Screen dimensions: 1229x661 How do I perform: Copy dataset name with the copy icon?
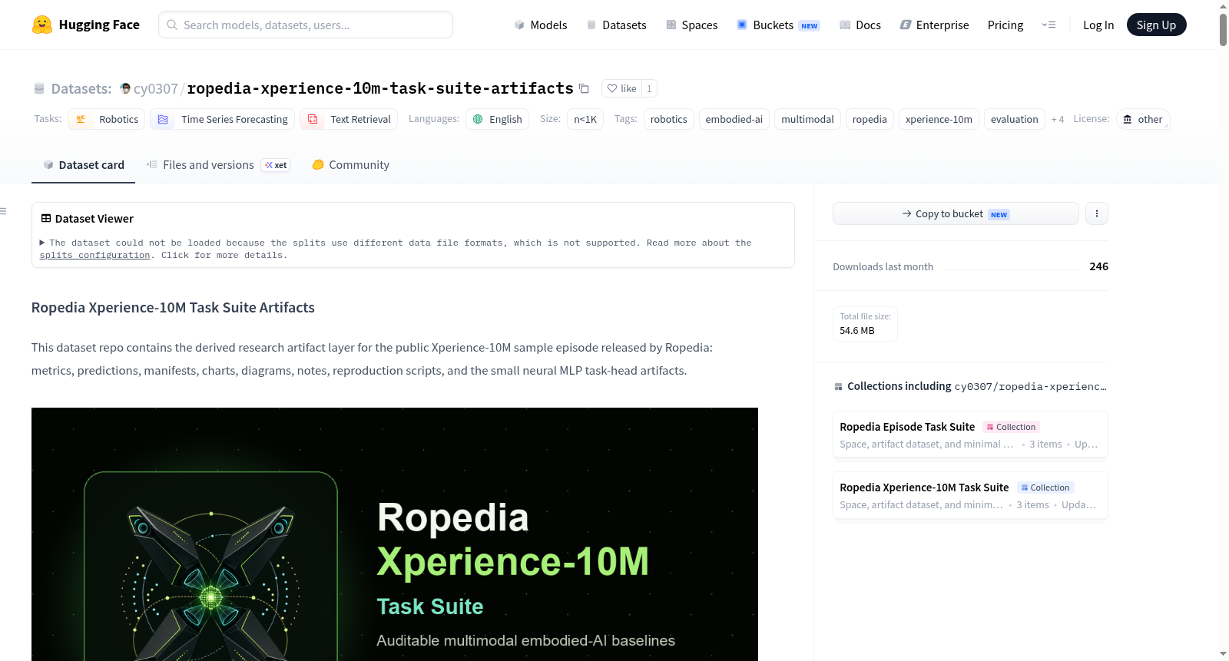coord(584,88)
